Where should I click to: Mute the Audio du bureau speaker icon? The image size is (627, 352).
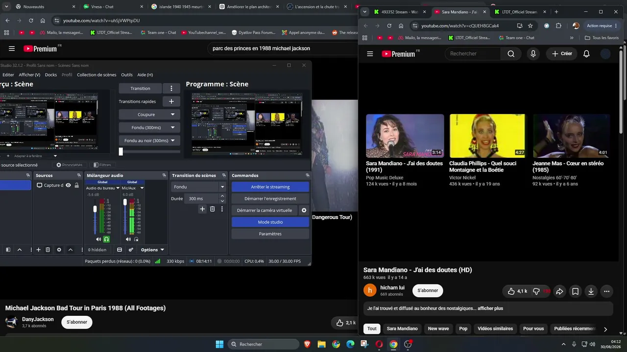(x=98, y=239)
